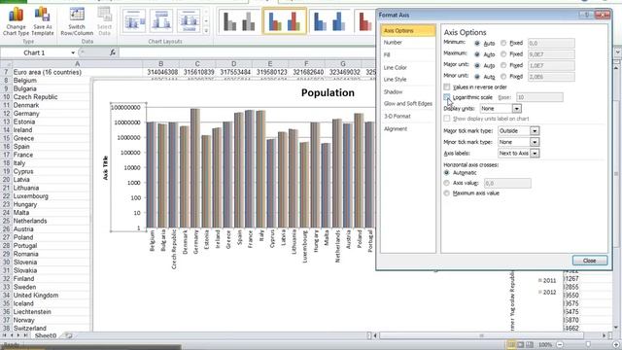
Task: Open the Fill category
Action: click(x=387, y=54)
